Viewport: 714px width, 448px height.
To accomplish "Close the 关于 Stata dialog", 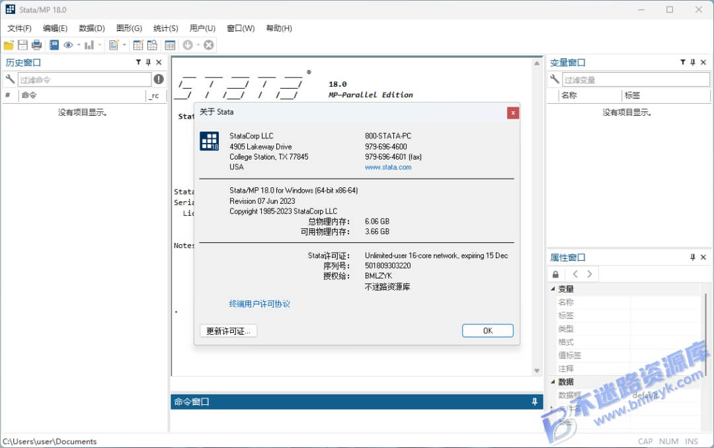I will [513, 112].
